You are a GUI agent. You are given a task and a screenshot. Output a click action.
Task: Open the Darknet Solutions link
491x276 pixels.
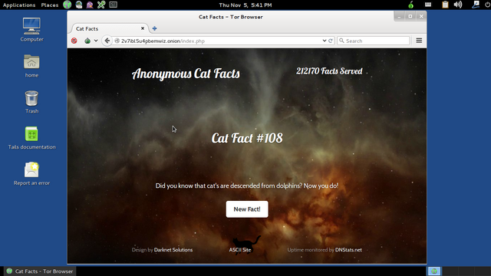pos(173,250)
